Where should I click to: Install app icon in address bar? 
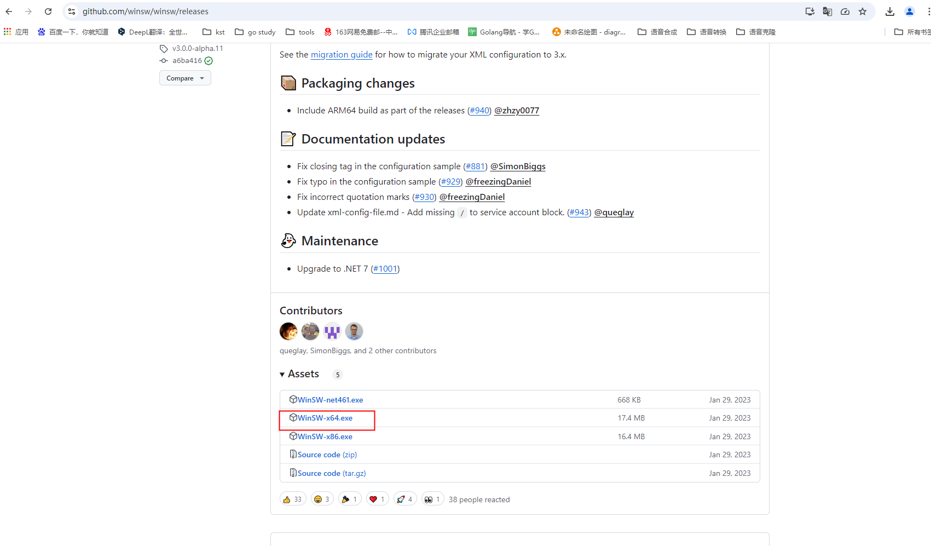[810, 12]
